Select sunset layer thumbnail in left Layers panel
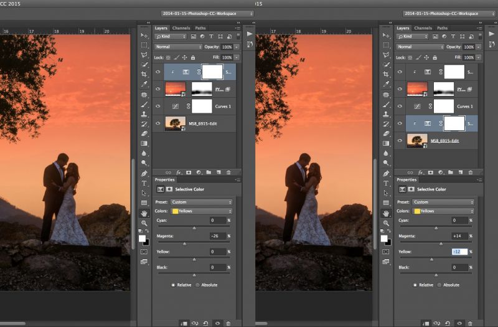The height and width of the screenshot is (327, 498). (176, 88)
